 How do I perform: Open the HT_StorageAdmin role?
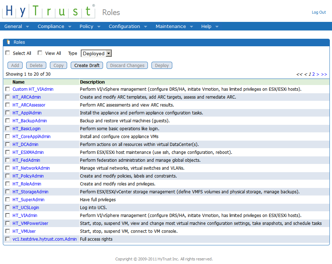tap(30, 192)
